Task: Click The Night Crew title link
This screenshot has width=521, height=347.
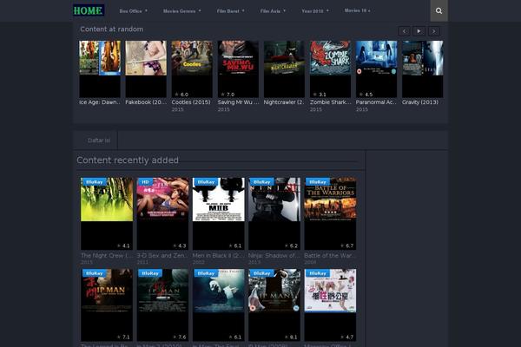Action: tap(107, 255)
